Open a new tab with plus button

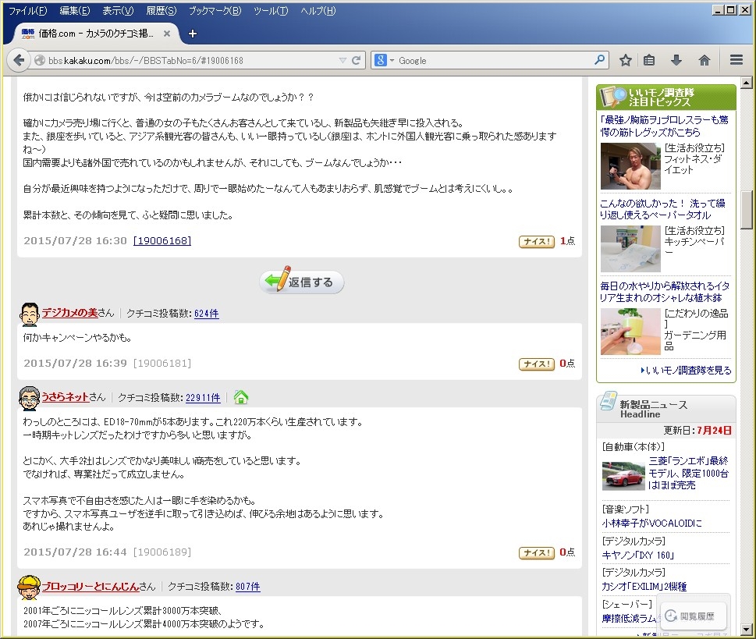click(x=193, y=34)
